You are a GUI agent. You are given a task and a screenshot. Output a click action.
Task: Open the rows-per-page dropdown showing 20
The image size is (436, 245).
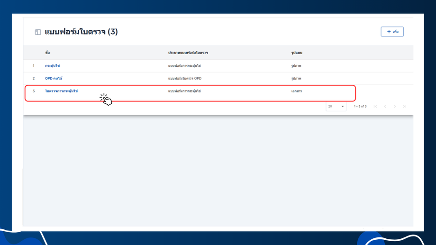[x=336, y=106]
